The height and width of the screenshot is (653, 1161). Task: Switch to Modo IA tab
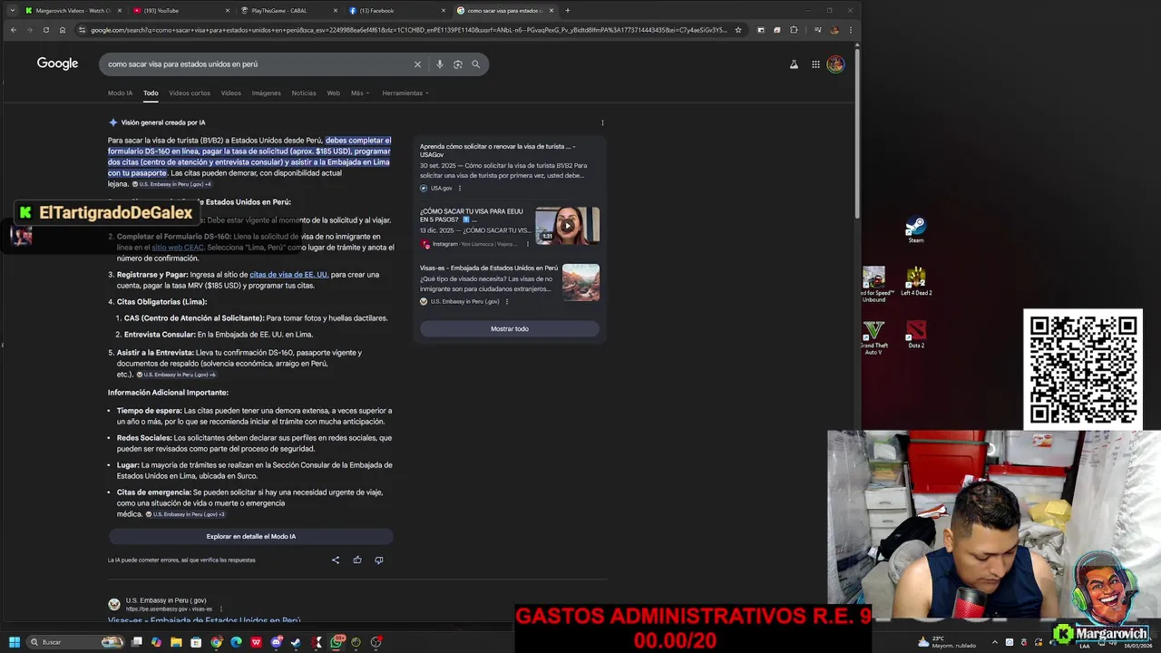(120, 93)
